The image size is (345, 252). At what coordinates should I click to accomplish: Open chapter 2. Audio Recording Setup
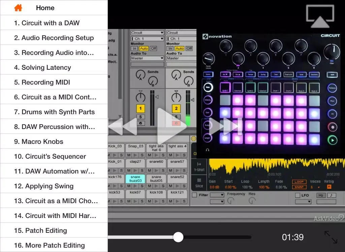click(54, 38)
